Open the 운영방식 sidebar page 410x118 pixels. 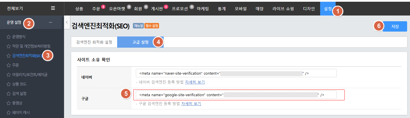pyautogui.click(x=19, y=37)
